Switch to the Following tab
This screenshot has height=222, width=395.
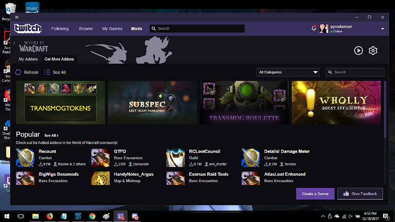click(60, 29)
